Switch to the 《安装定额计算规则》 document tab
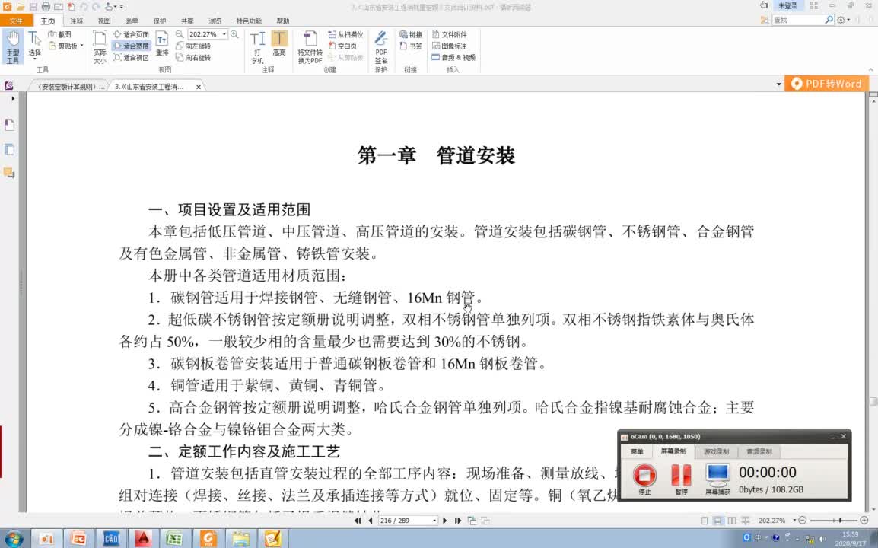878x548 pixels. pyautogui.click(x=70, y=87)
